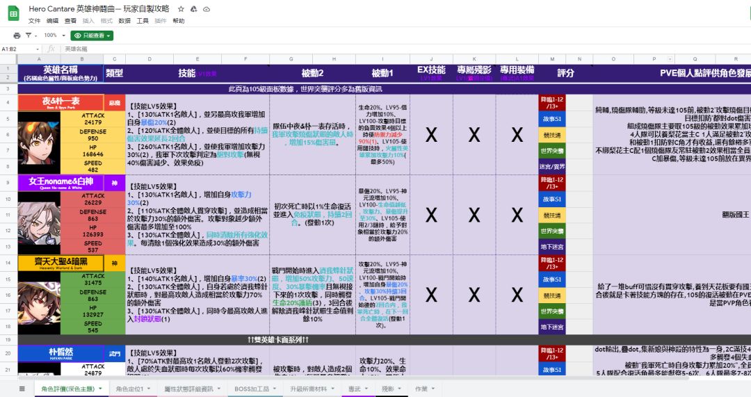Screen dimensions: 751x397
Task: Open the Google Sheets home icon
Action: pyautogui.click(x=13, y=13)
